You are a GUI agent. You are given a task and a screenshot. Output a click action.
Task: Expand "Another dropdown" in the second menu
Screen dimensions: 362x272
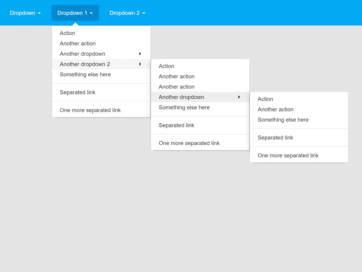(181, 97)
